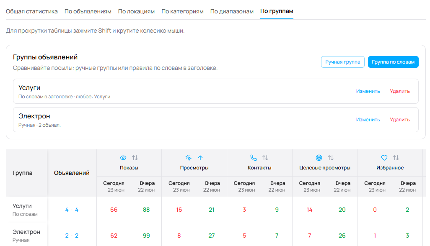Image resolution: width=430 pixels, height=246 pixels.
Task: Select the Услуги group card title
Action: [x=29, y=88]
